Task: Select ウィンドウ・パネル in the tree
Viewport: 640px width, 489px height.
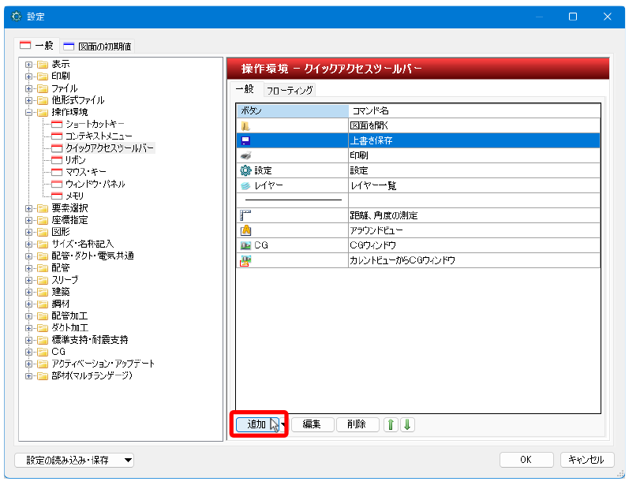Action: tap(95, 184)
